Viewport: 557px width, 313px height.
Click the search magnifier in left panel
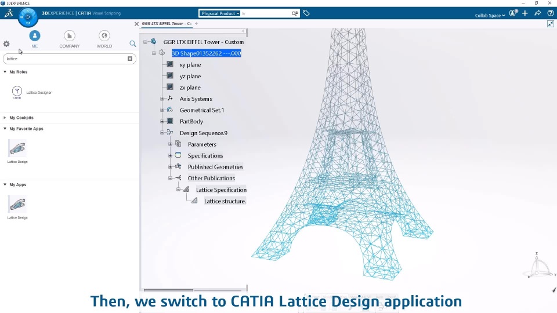coord(132,43)
